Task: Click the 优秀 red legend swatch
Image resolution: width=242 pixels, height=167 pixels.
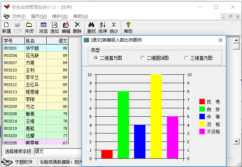Action: (x=202, y=102)
